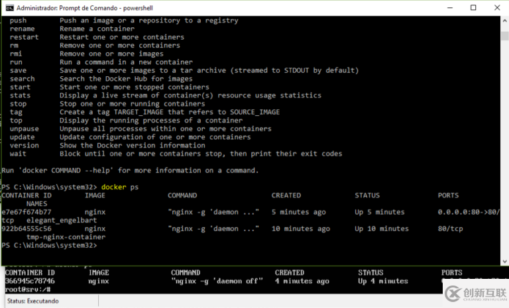Click the 'tag' command entry
Image resolution: width=509 pixels, height=308 pixels.
16,113
